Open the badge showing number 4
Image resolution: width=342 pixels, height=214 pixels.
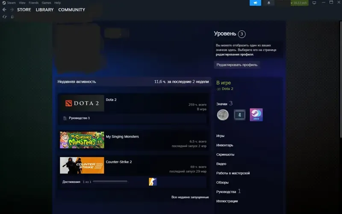click(x=239, y=114)
